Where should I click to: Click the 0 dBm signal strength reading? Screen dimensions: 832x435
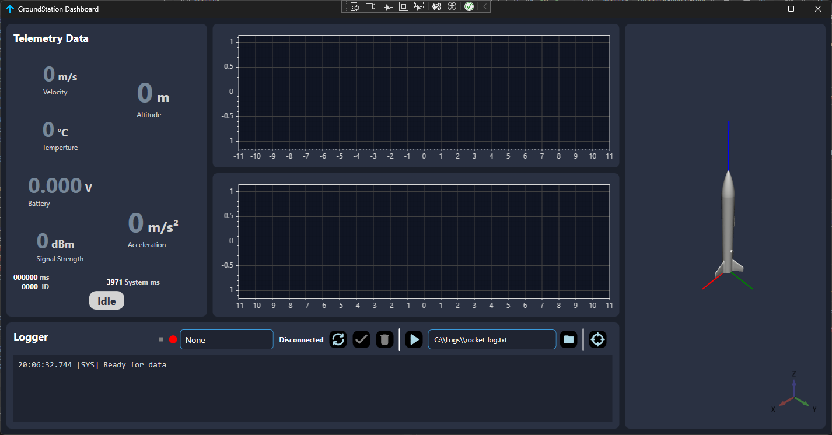(55, 241)
